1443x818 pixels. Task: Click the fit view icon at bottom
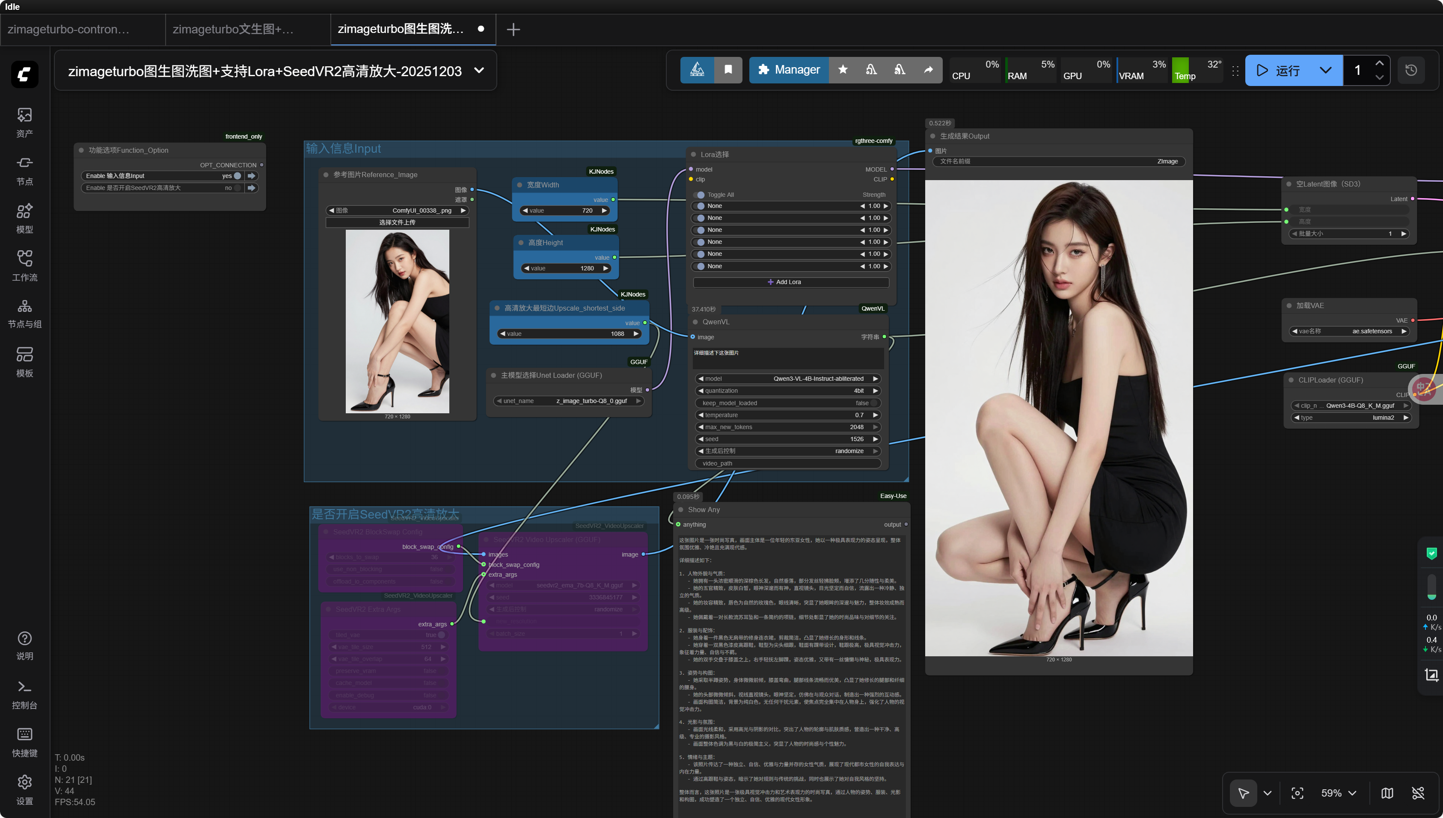pos(1298,793)
